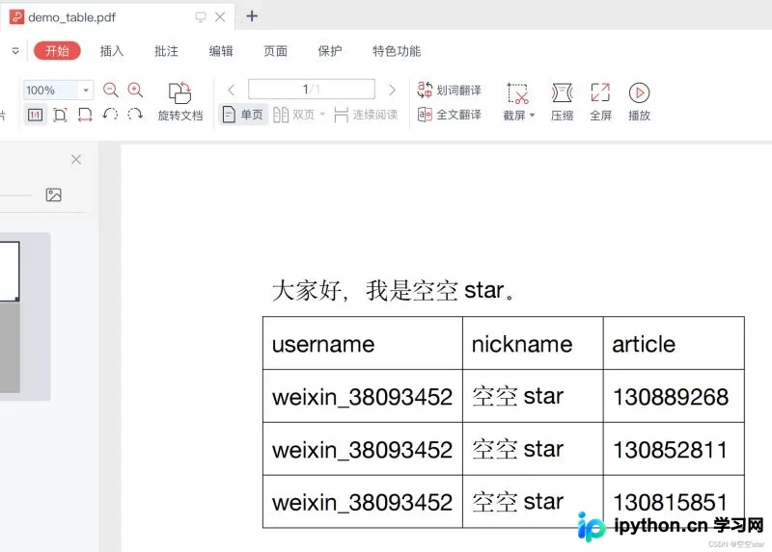Image resolution: width=772 pixels, height=552 pixels.
Task: Rotate page counterclockwise icon
Action: tap(110, 115)
